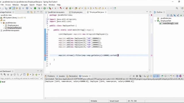Click the Last Edit Location arrow icon
This screenshot has height=103, width=184.
tap(96, 8)
